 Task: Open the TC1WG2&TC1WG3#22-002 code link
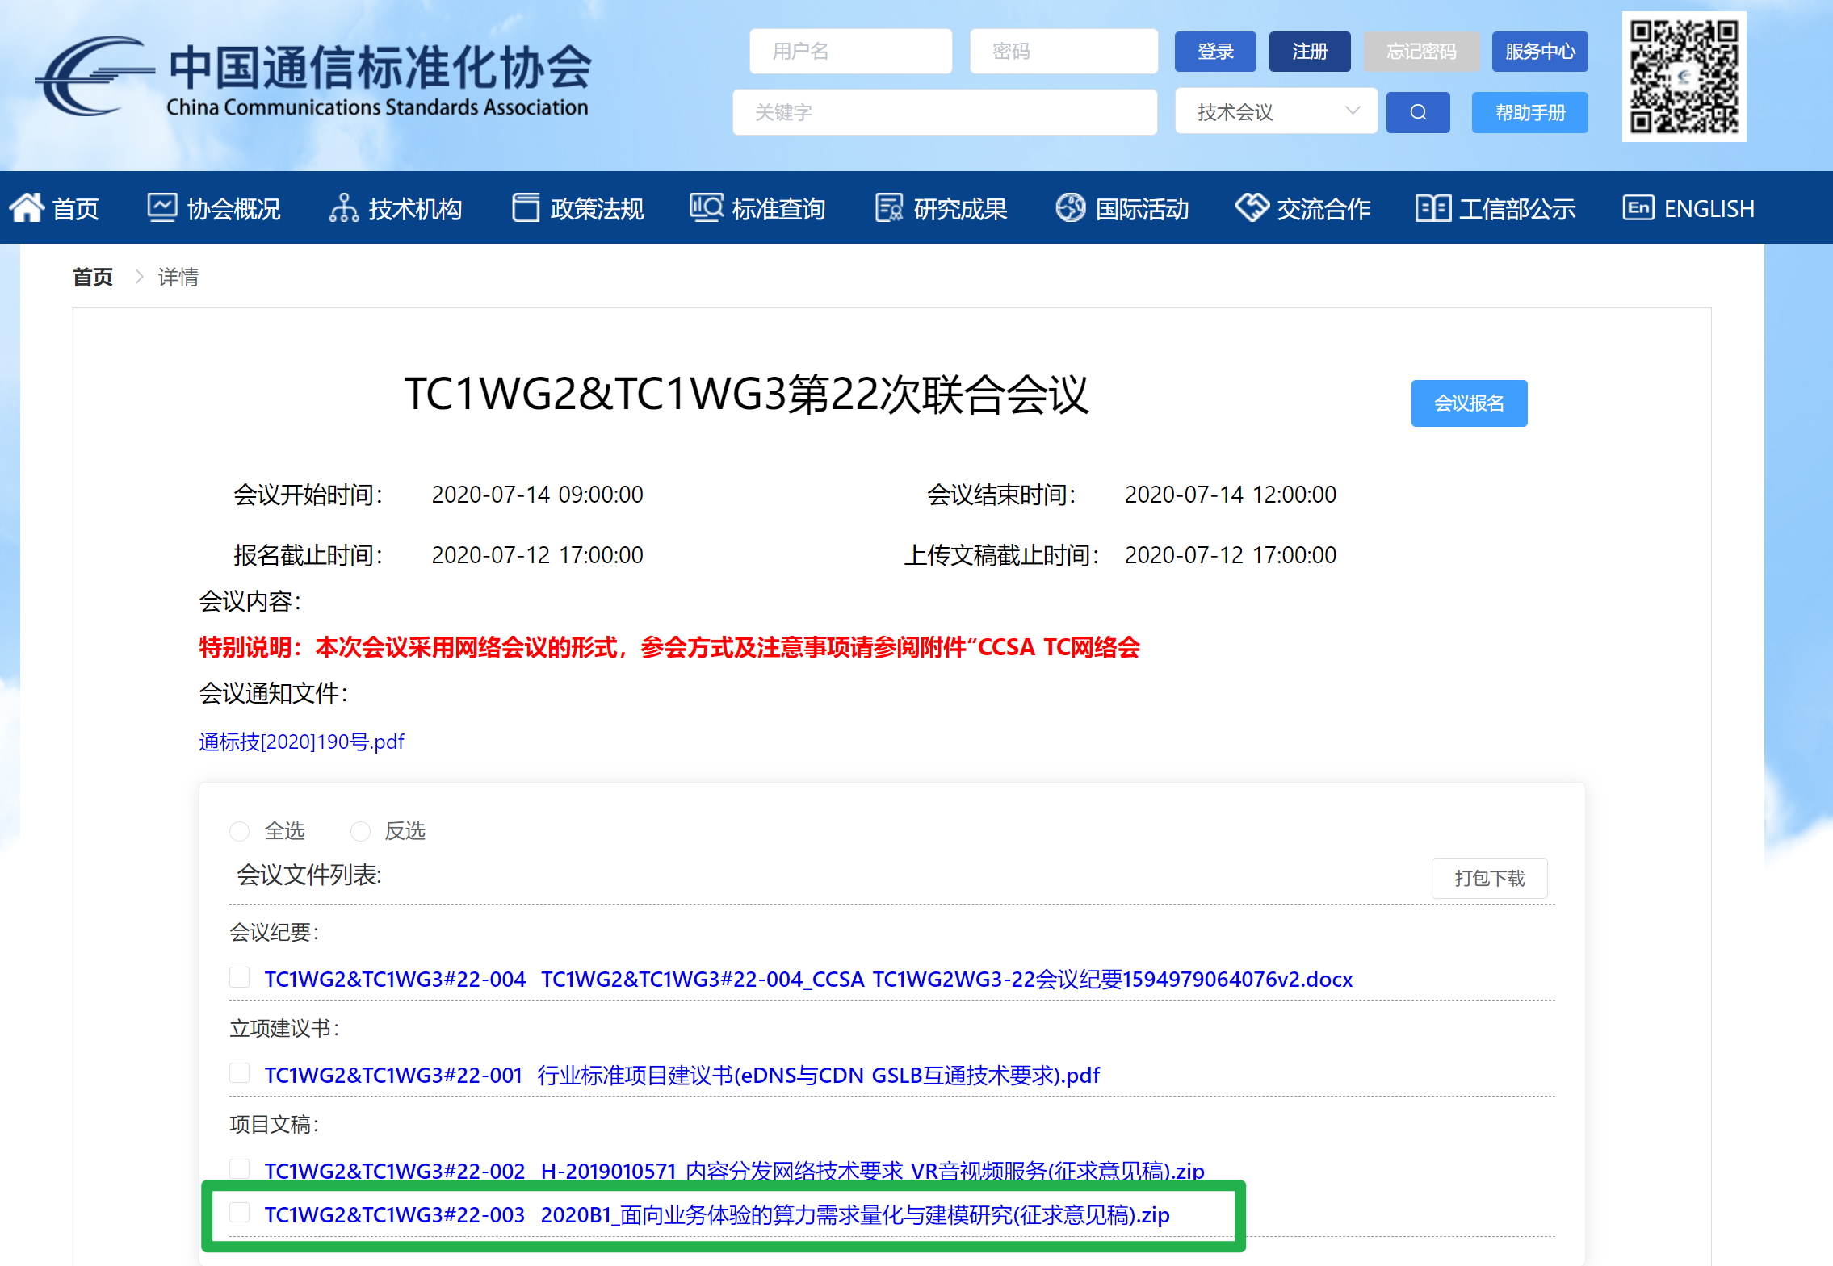point(395,1171)
